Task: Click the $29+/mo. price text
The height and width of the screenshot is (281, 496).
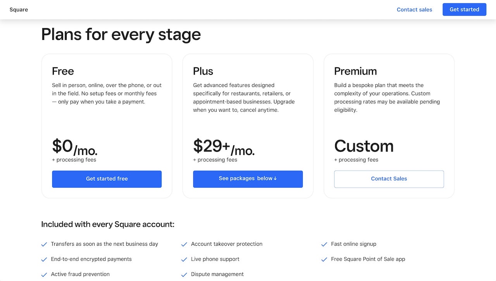Action: click(x=224, y=147)
